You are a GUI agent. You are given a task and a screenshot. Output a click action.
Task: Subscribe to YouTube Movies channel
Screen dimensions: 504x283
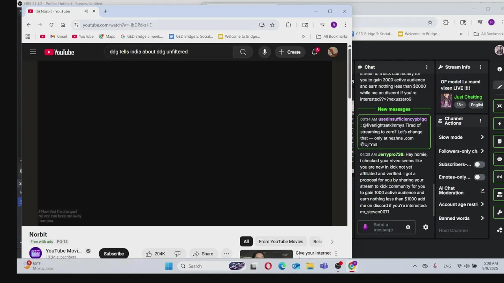[x=114, y=254]
